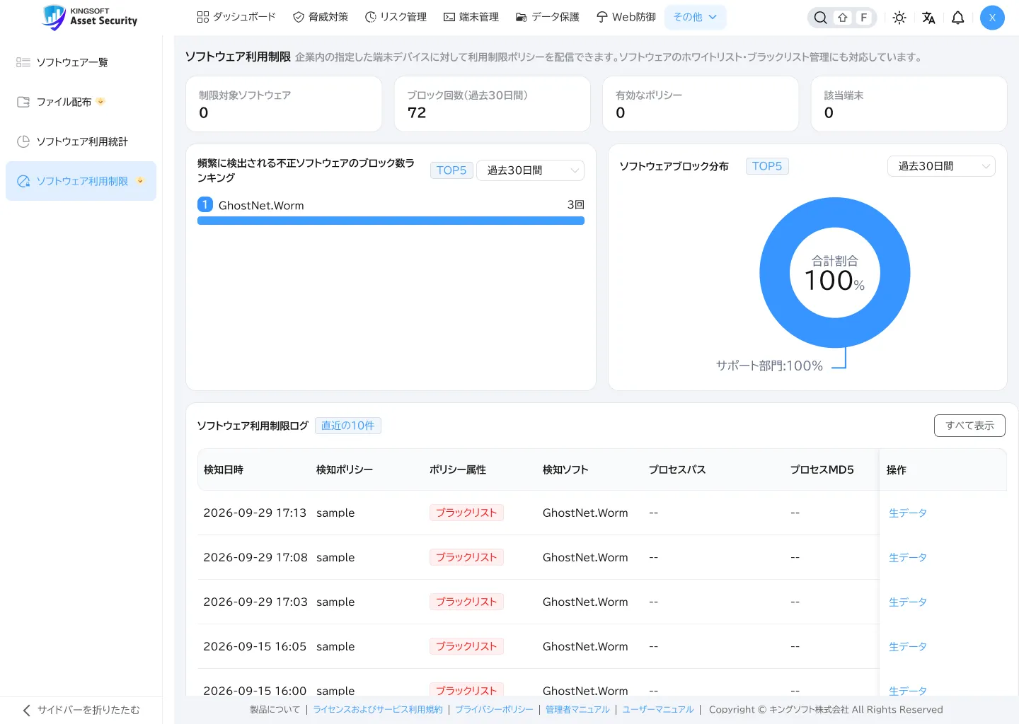Click the Kingsoft Asset Security logo
This screenshot has height=724, width=1019.
click(90, 17)
